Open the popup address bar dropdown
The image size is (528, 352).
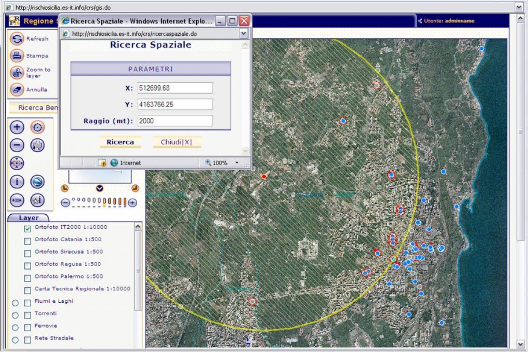[x=244, y=34]
